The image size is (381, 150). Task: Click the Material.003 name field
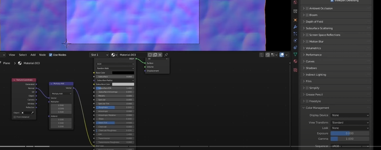pyautogui.click(x=133, y=55)
